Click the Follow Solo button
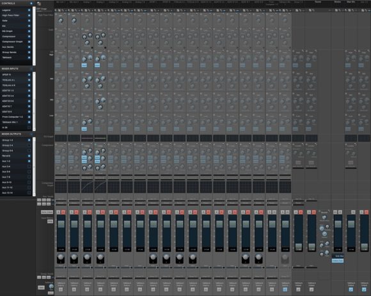Screen dimensions: 371x296 click(338, 261)
